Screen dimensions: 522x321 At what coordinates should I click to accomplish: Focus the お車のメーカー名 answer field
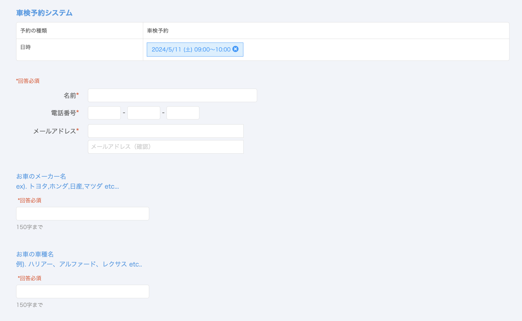83,214
